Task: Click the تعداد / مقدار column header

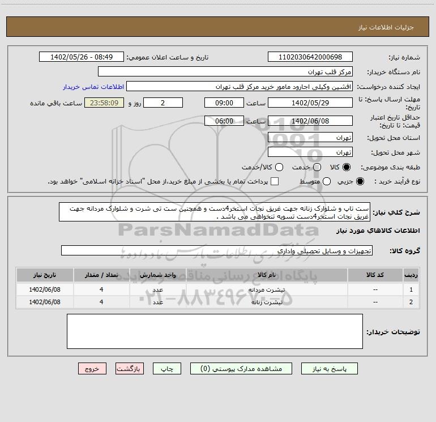Action: click(101, 275)
